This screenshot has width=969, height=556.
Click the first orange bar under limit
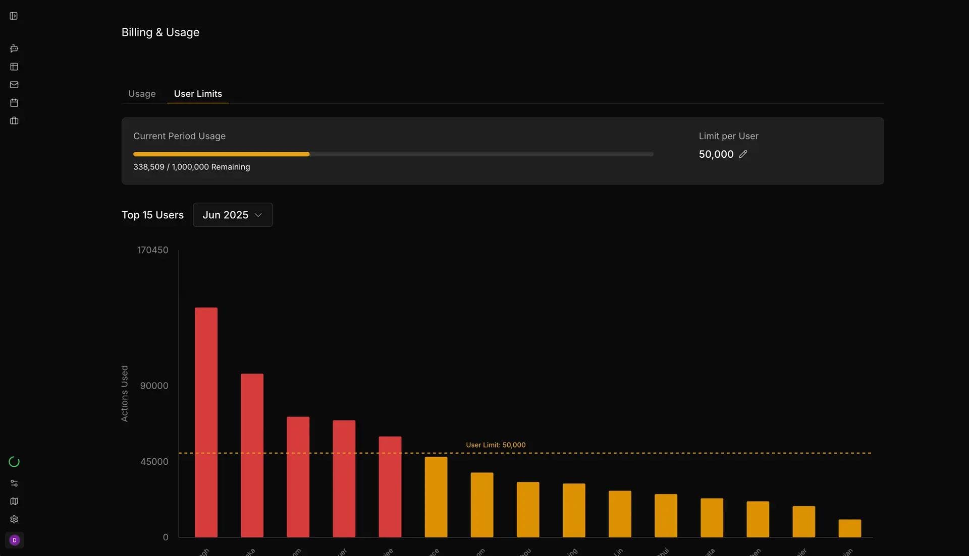436,497
